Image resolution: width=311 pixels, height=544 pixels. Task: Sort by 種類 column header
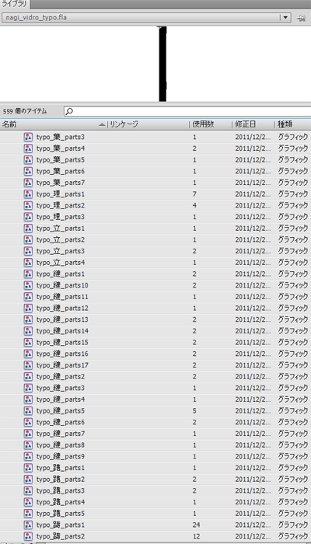tap(285, 124)
